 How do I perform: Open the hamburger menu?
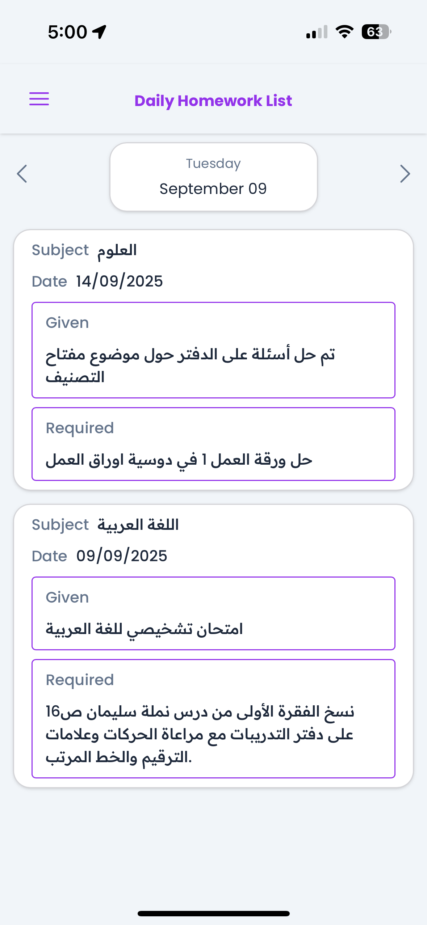click(x=39, y=99)
